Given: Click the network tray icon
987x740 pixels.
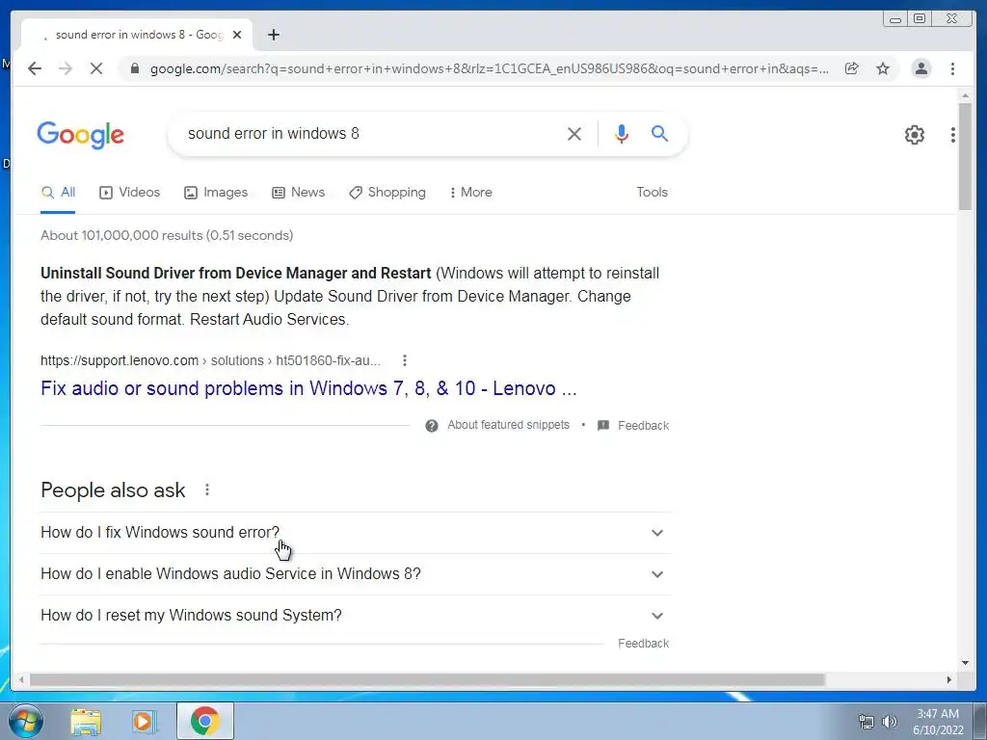Looking at the screenshot, I should [x=867, y=722].
